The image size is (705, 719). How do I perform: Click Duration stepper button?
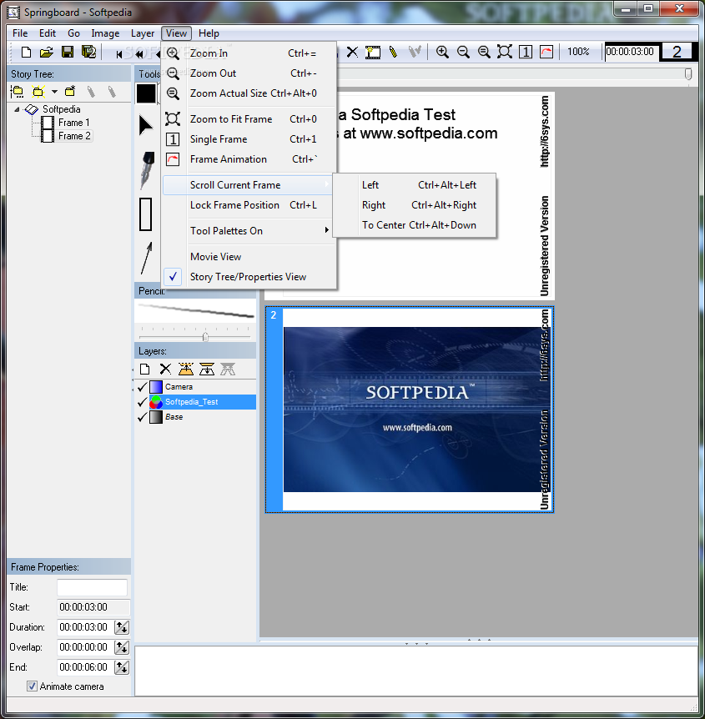click(122, 627)
